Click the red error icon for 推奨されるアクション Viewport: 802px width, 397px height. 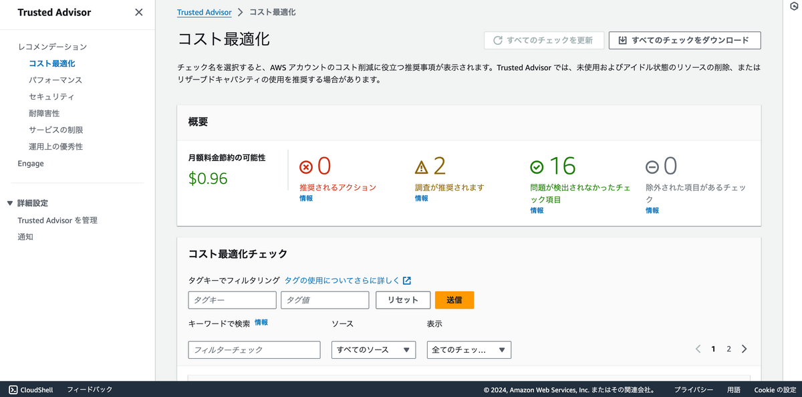306,167
